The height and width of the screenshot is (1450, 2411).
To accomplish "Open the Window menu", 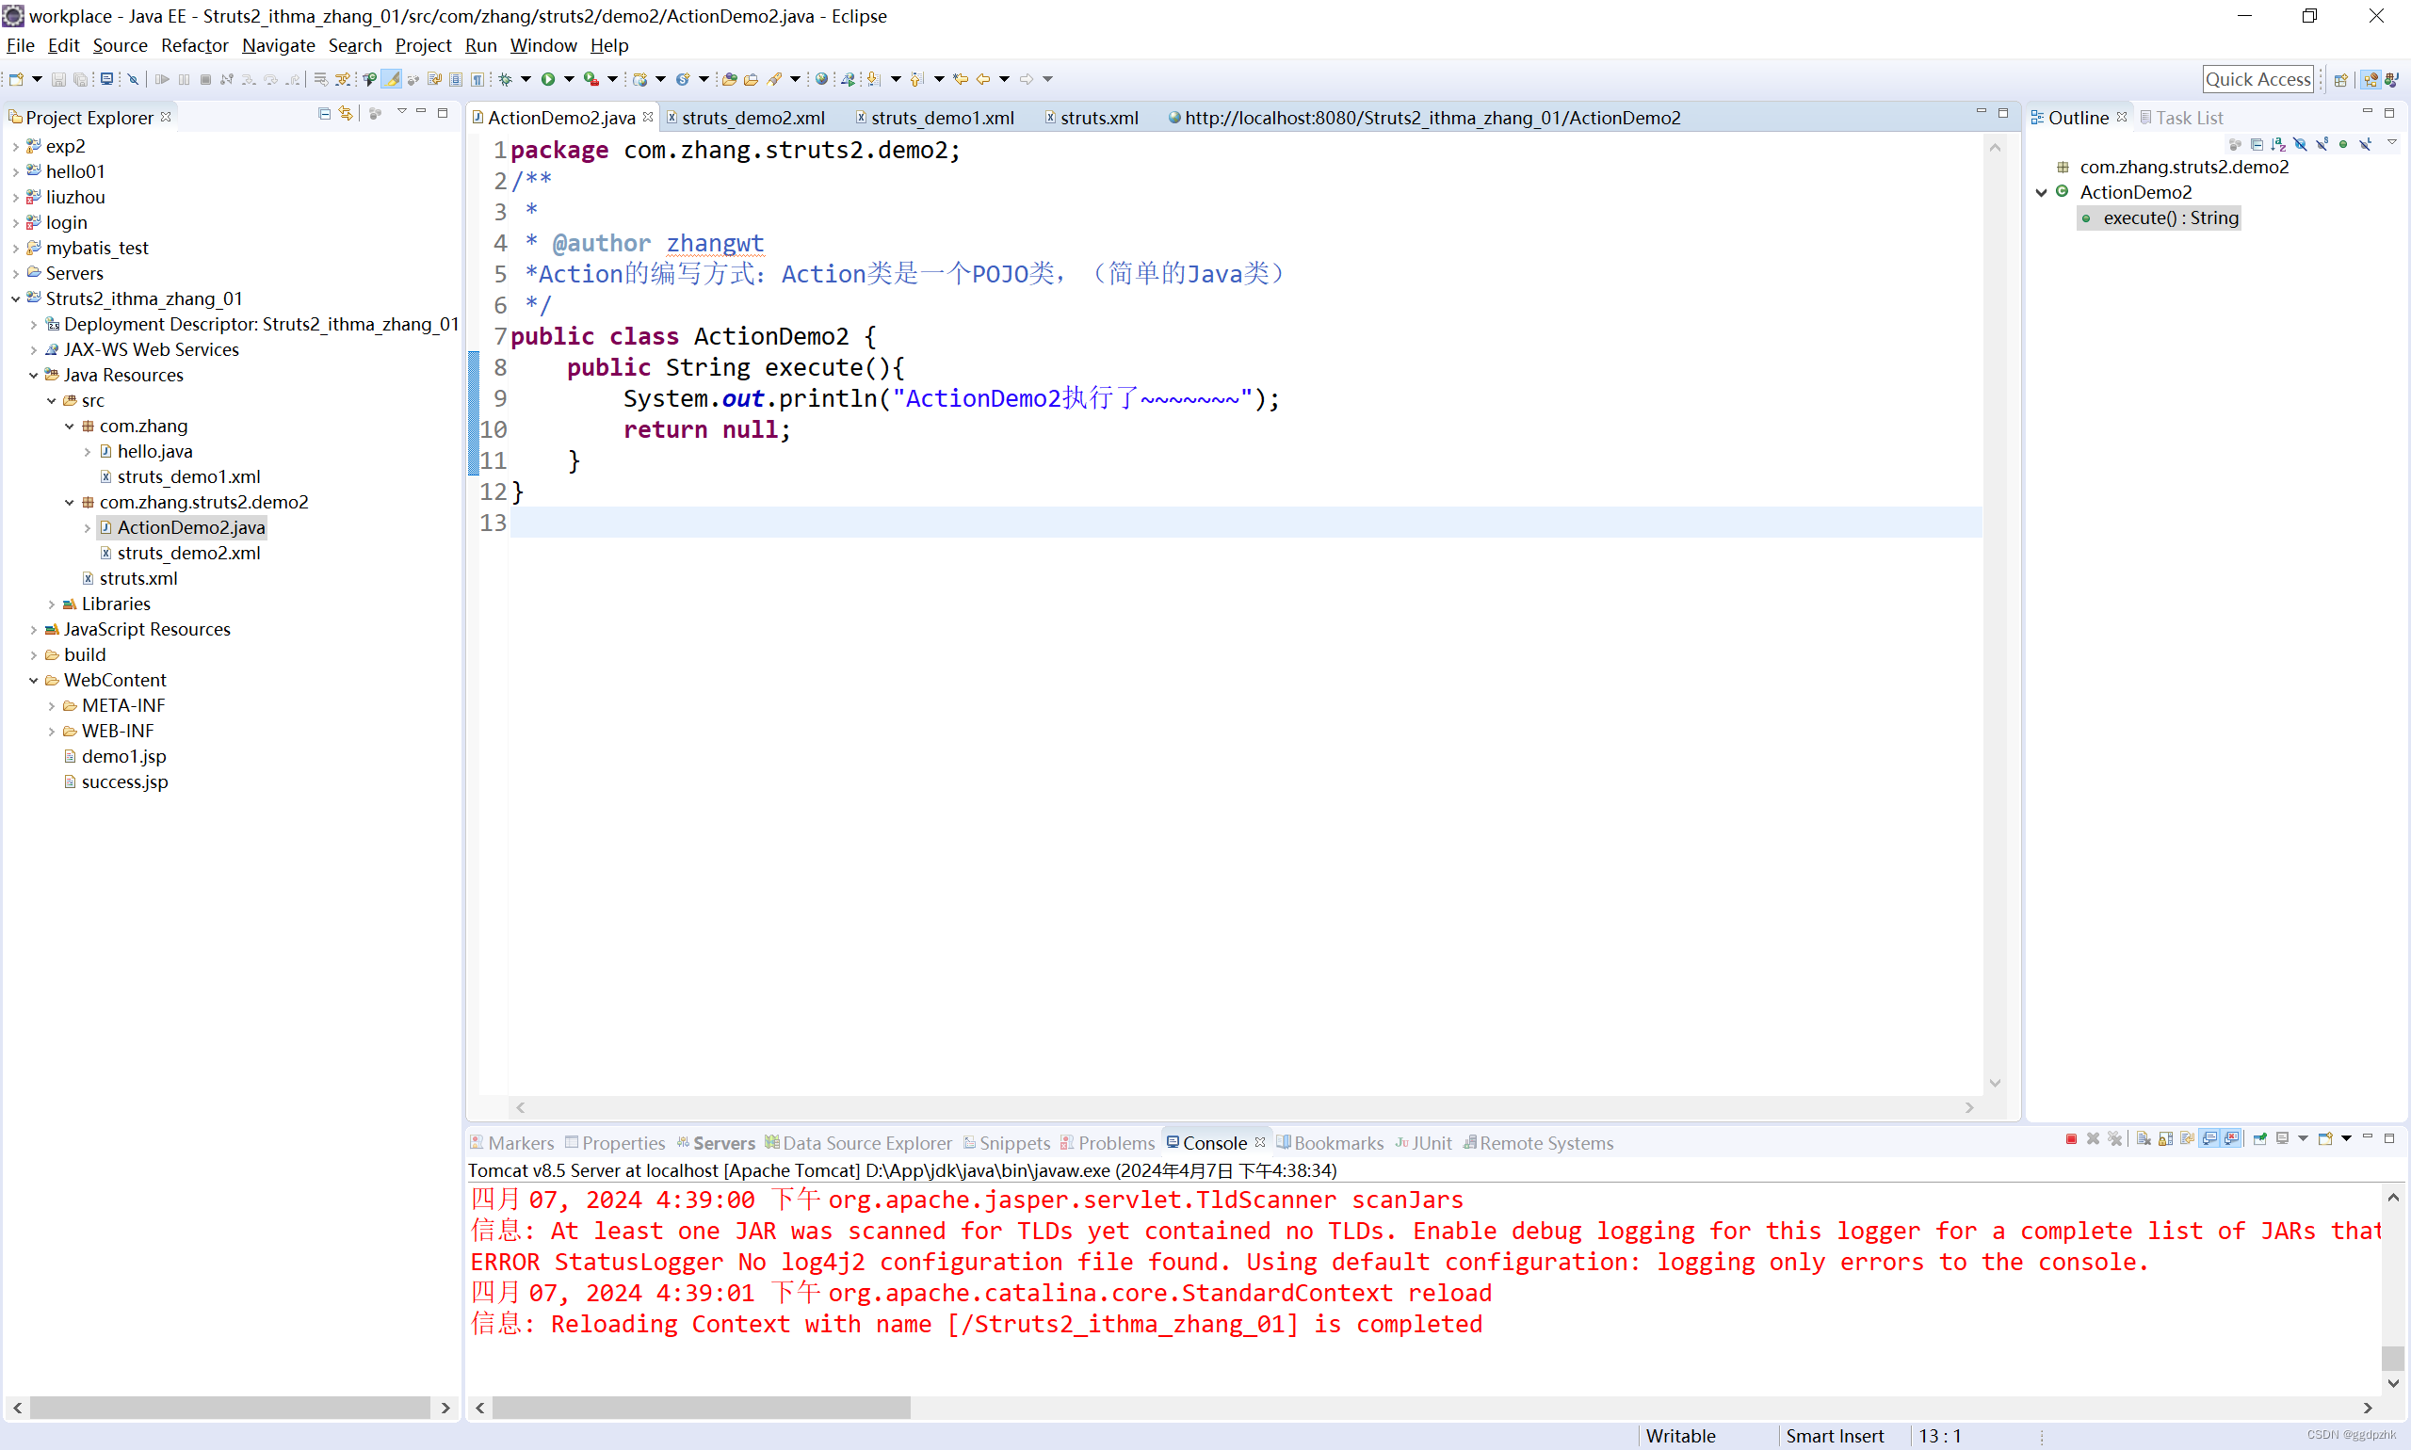I will point(543,45).
